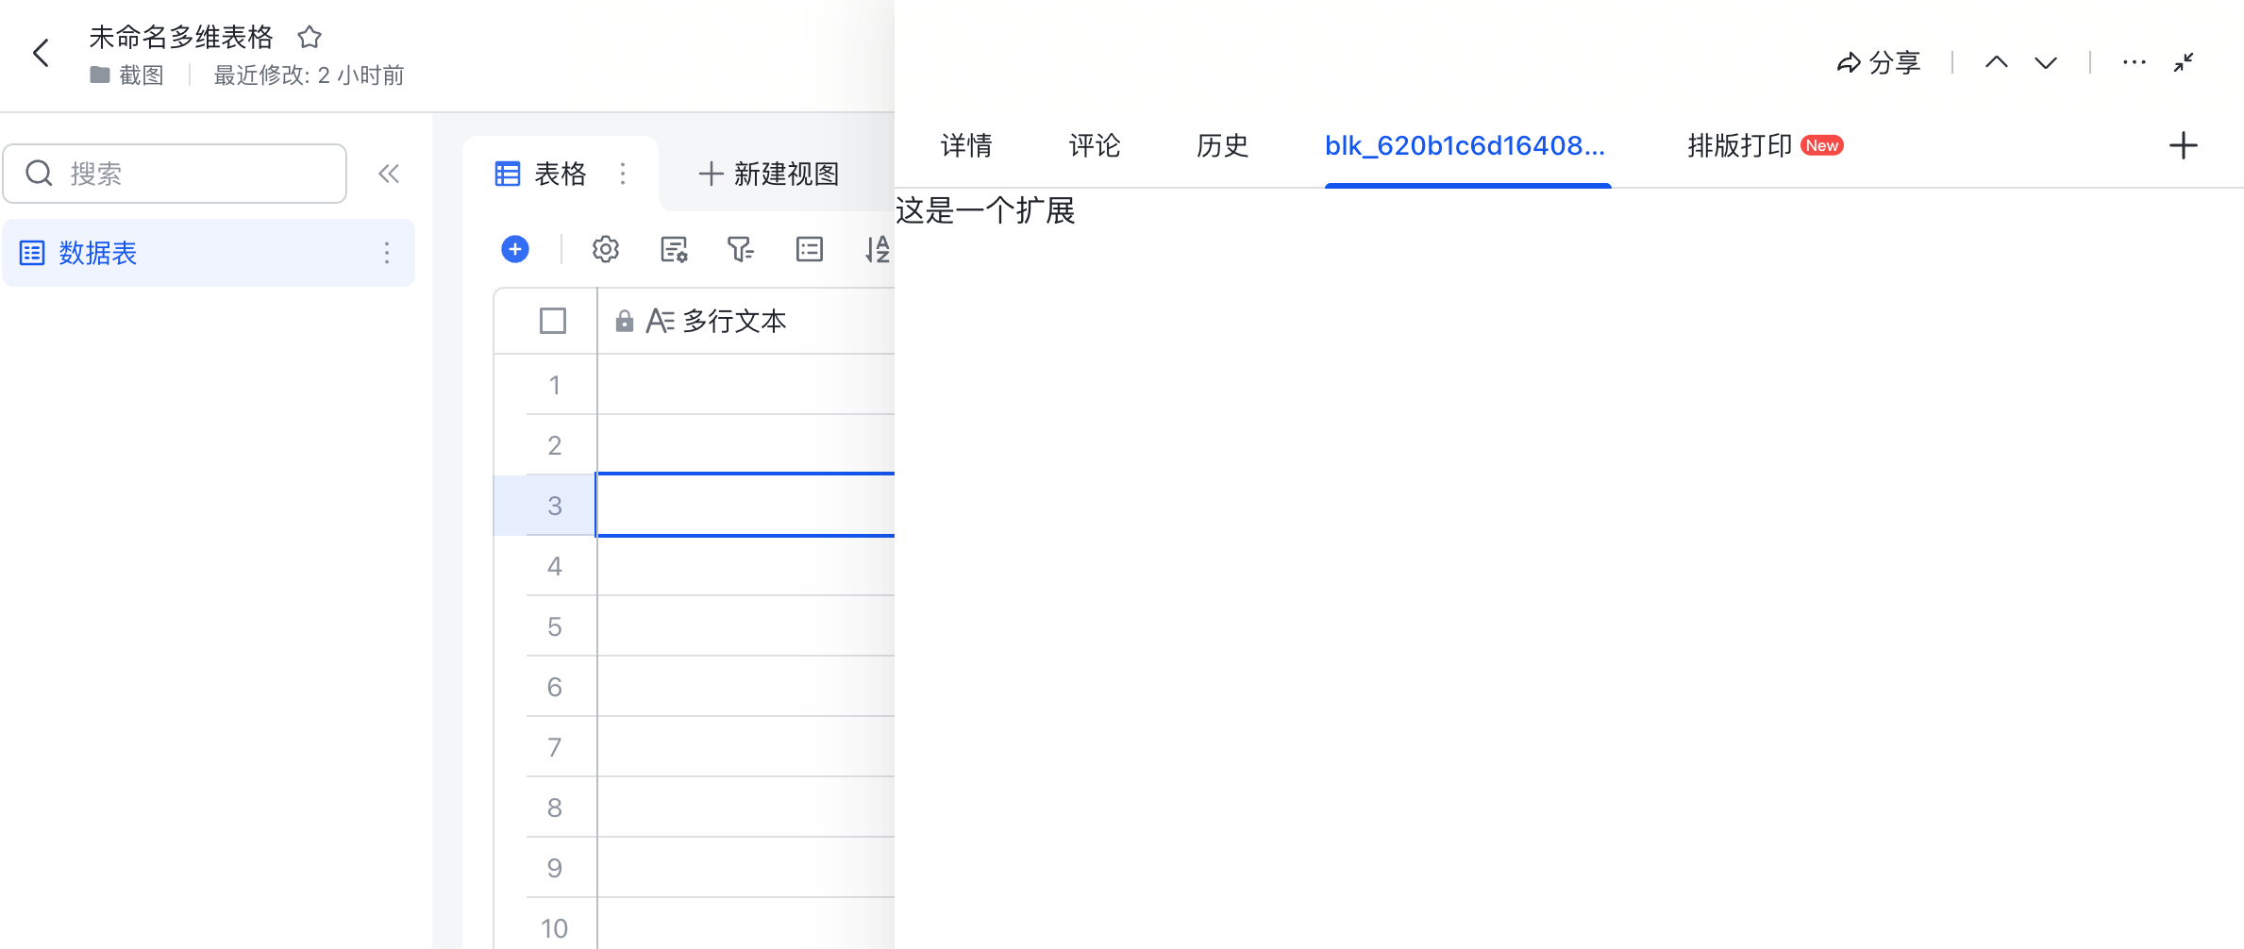Viewport: 2244px width, 949px height.
Task: Open the 数据表 options menu
Action: tap(387, 252)
